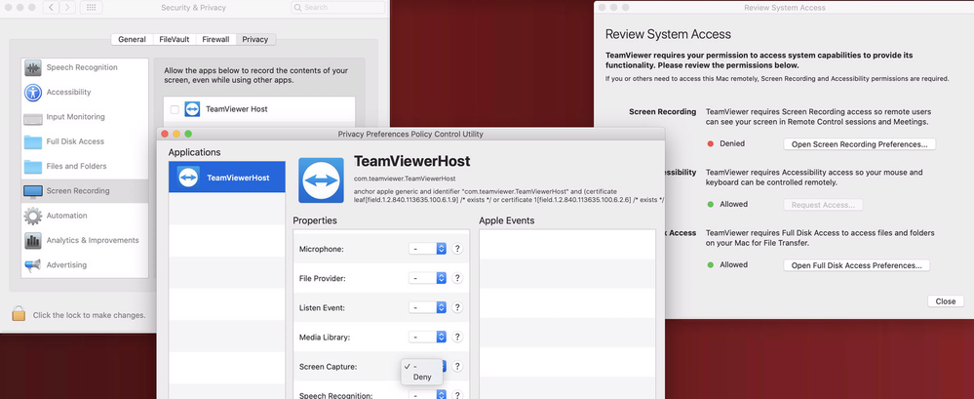This screenshot has width=974, height=399.
Task: Choose the dash option in Screen Capture menu
Action: [x=422, y=366]
